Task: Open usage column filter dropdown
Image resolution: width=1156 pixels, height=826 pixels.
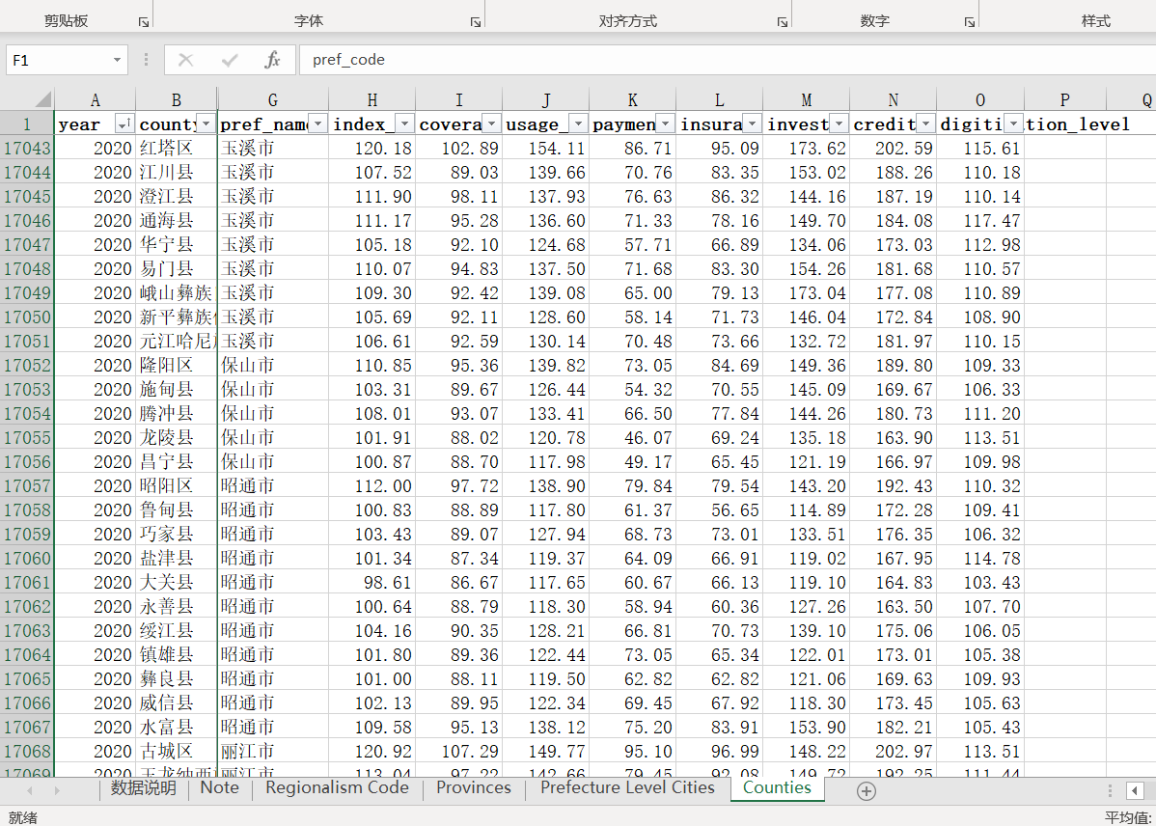Action: (579, 124)
